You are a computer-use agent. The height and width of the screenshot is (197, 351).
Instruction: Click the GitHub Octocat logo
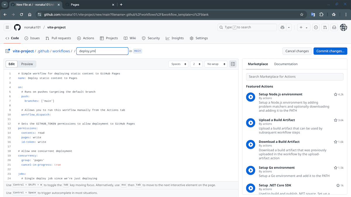tap(17, 27)
